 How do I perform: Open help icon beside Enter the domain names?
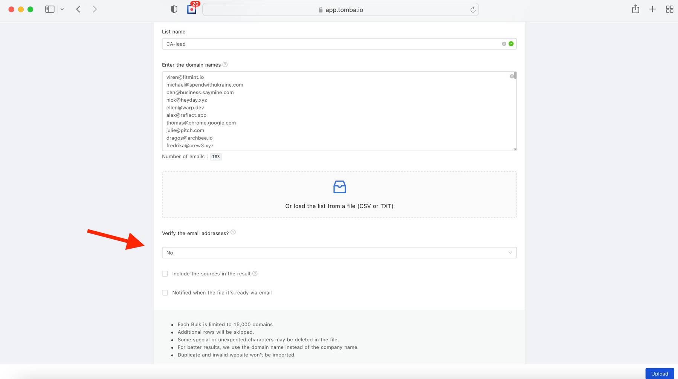tap(225, 64)
